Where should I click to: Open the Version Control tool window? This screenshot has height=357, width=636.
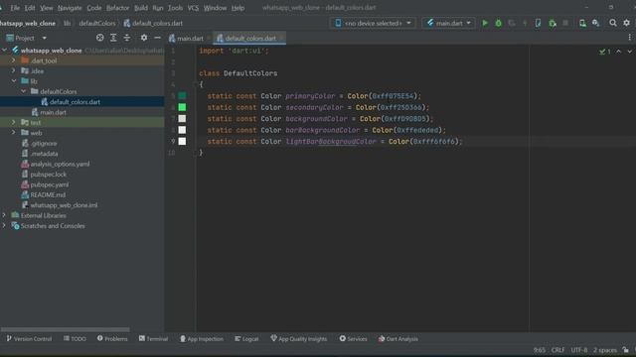(x=29, y=339)
